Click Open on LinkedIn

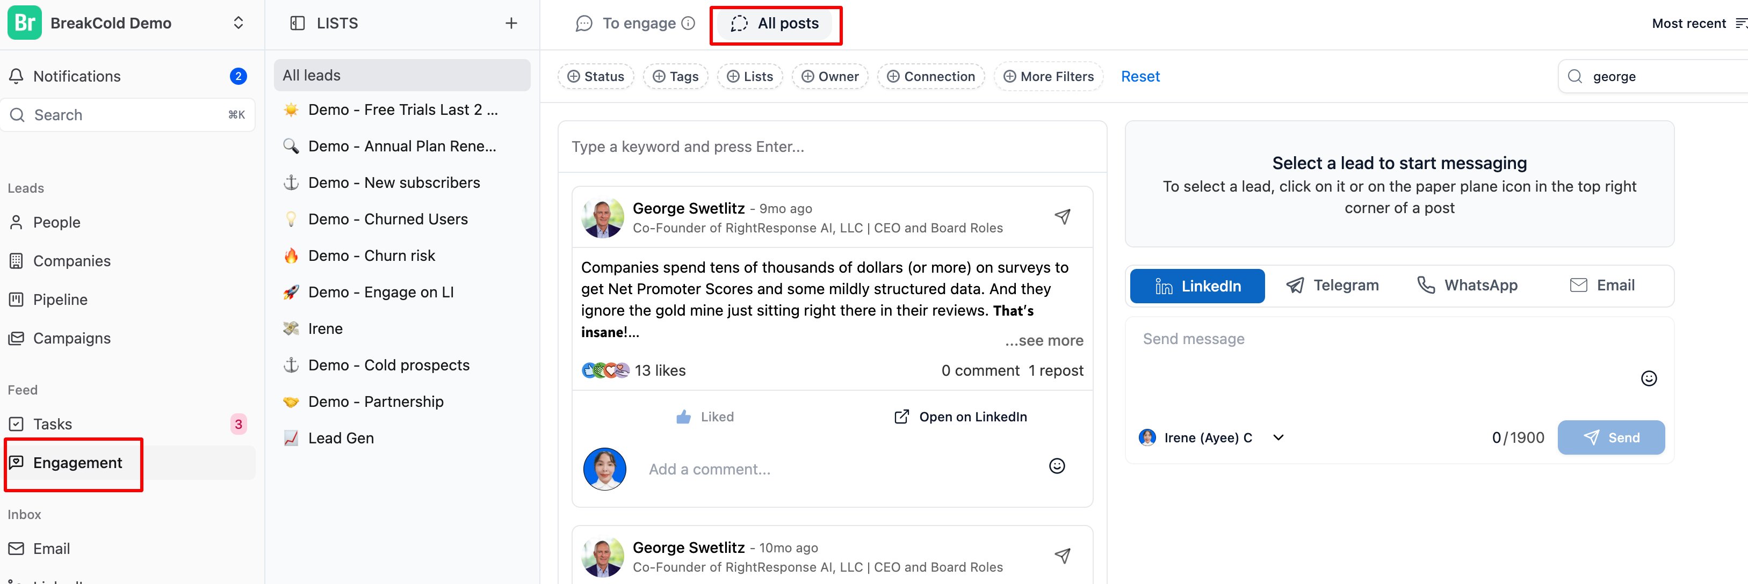tap(960, 417)
